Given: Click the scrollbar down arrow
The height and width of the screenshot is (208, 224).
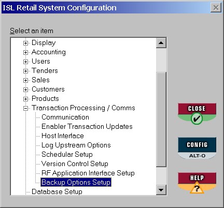Looking at the screenshot, I should 161,190.
